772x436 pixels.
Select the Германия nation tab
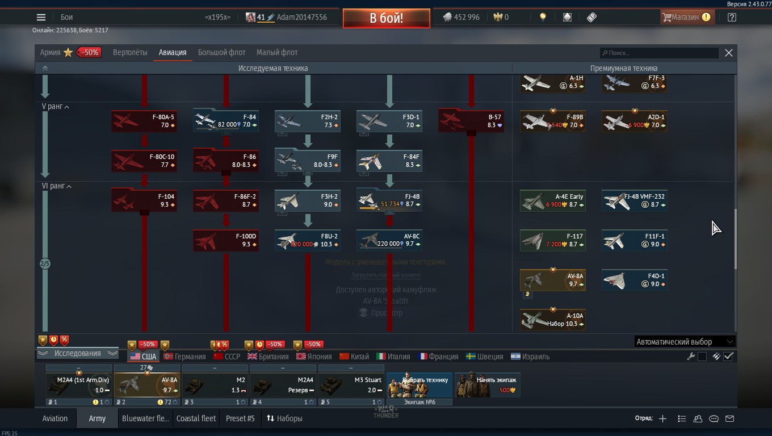pyautogui.click(x=184, y=357)
